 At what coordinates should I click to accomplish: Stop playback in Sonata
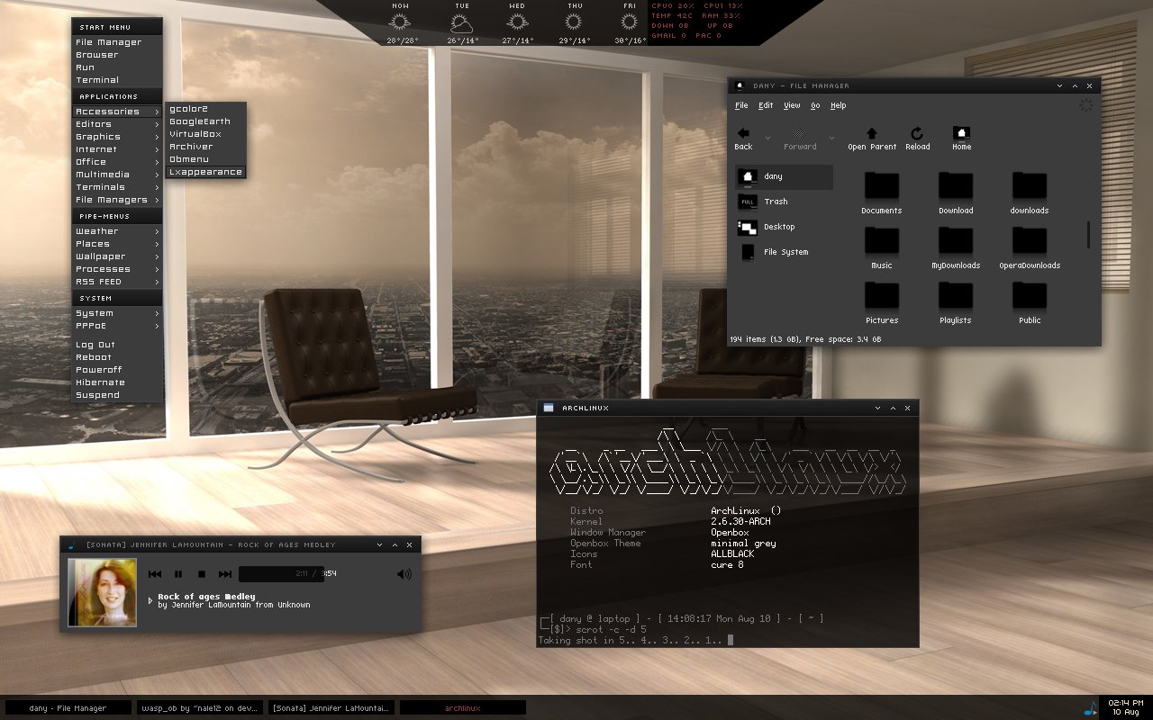(202, 574)
